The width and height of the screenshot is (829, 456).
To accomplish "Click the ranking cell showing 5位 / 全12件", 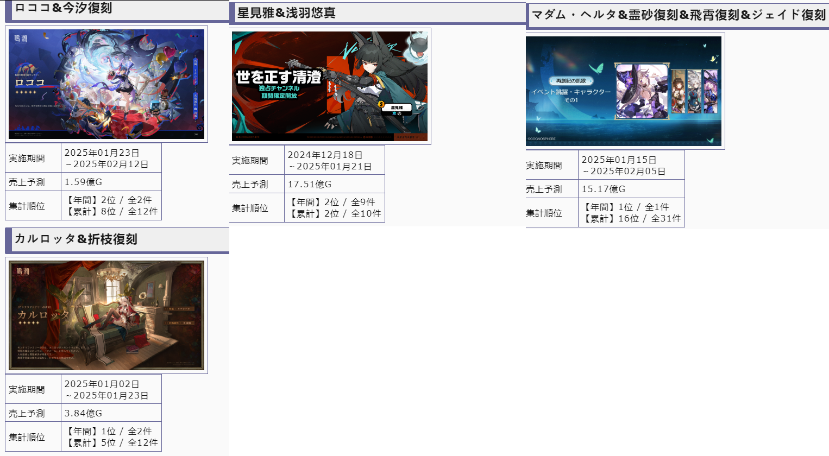I will click(111, 437).
